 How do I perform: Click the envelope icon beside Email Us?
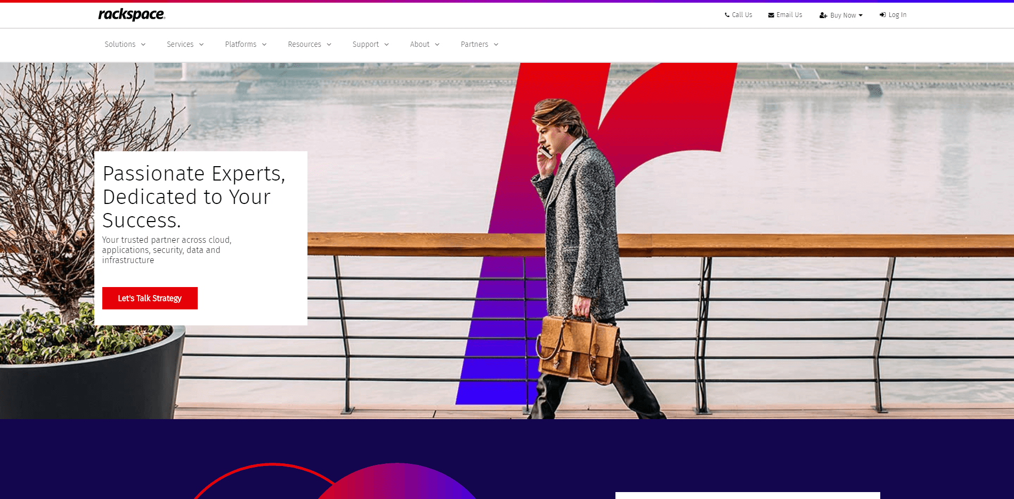[771, 15]
